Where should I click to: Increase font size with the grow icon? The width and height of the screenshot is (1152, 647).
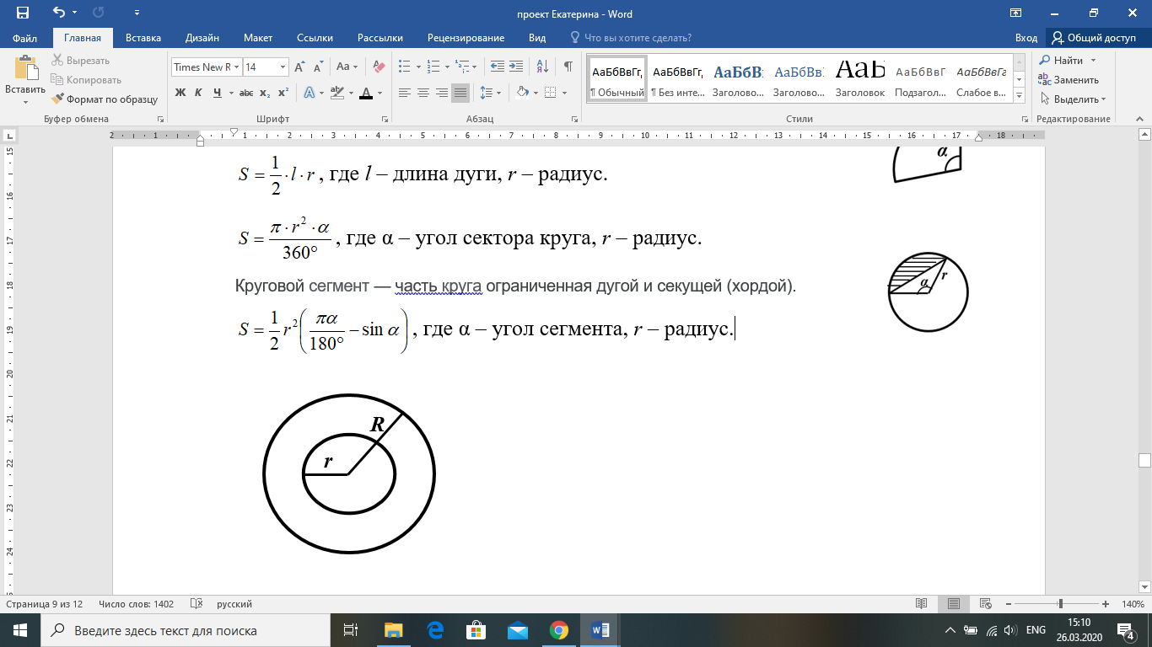tap(301, 67)
